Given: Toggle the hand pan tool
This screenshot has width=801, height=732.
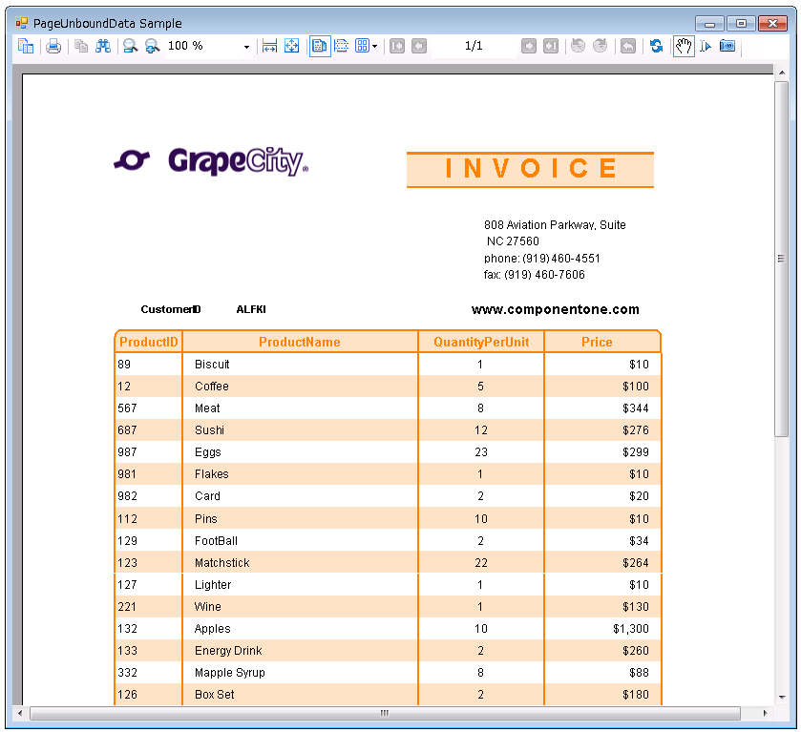Looking at the screenshot, I should click(x=684, y=46).
